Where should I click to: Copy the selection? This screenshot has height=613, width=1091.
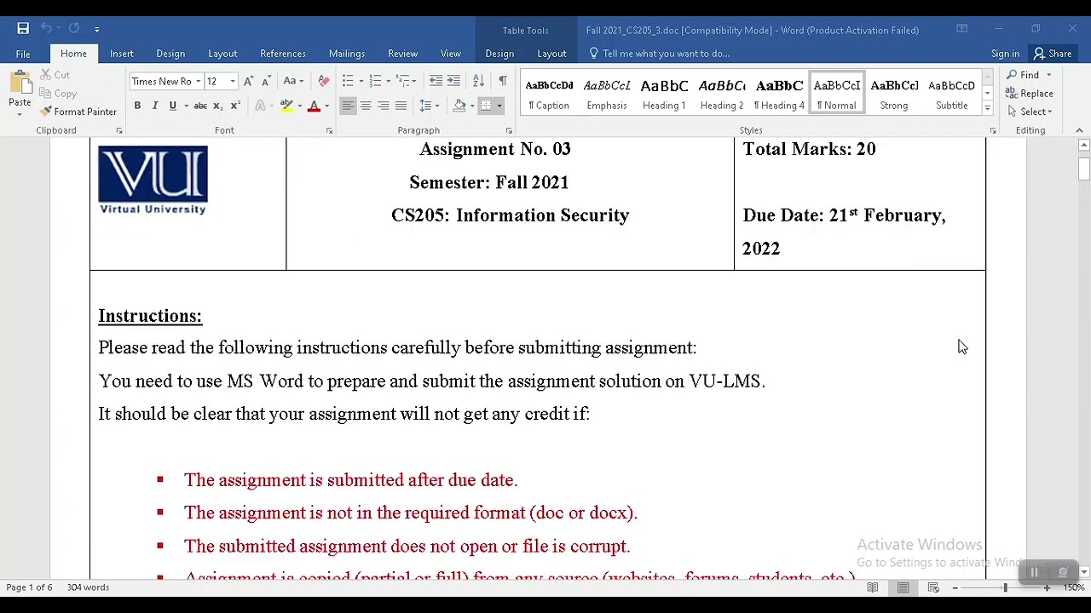[58, 94]
